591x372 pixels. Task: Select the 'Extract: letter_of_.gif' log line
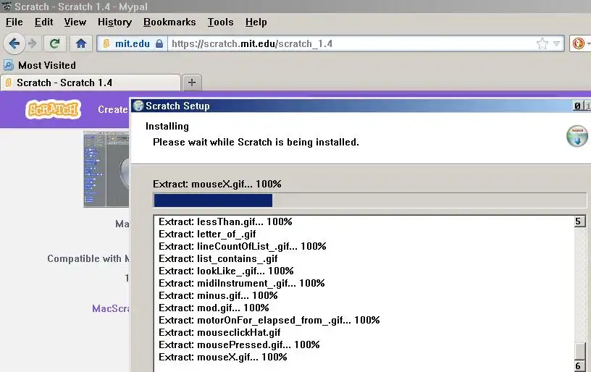point(207,234)
